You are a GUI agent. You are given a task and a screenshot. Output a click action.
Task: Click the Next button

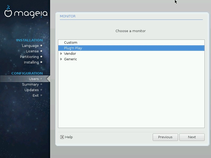click(192, 137)
